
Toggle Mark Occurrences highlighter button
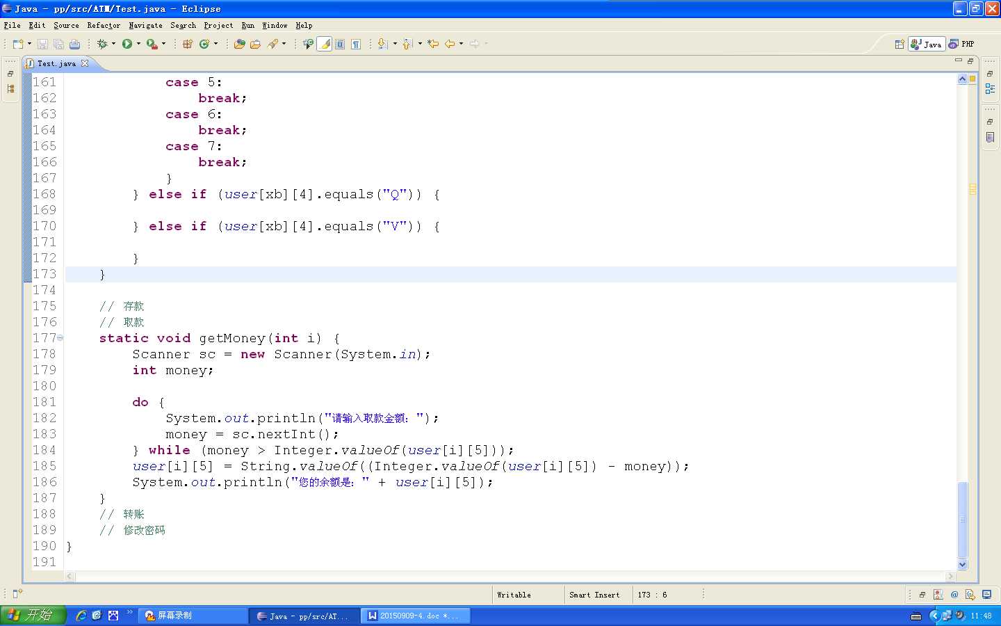click(325, 44)
